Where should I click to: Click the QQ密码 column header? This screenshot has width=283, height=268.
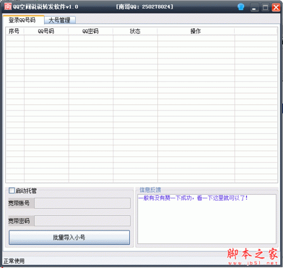[x=91, y=31]
